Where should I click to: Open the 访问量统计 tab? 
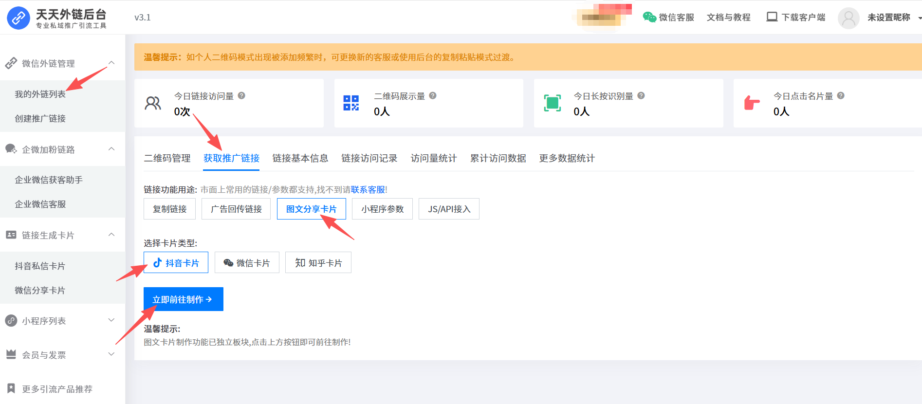click(433, 158)
